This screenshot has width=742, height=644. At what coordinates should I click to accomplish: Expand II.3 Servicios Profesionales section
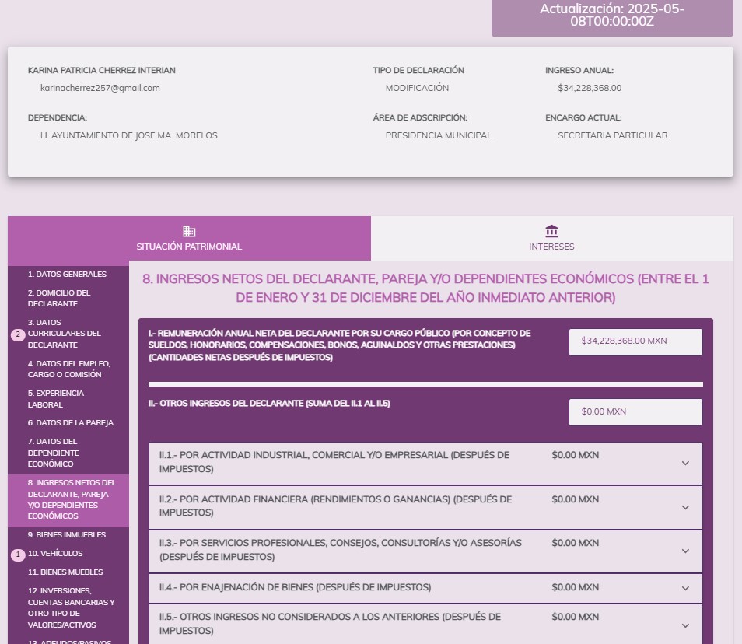(x=685, y=551)
